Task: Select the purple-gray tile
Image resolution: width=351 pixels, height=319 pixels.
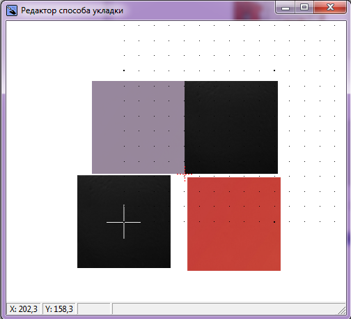Action: click(138, 127)
